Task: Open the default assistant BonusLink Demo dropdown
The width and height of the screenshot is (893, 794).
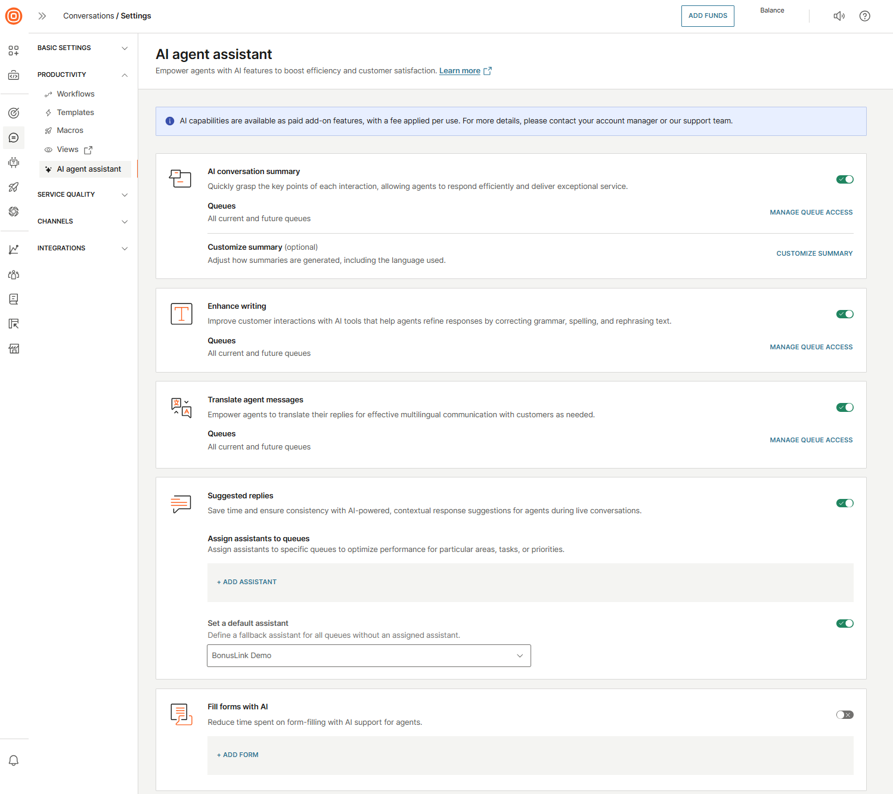Action: [x=368, y=656]
